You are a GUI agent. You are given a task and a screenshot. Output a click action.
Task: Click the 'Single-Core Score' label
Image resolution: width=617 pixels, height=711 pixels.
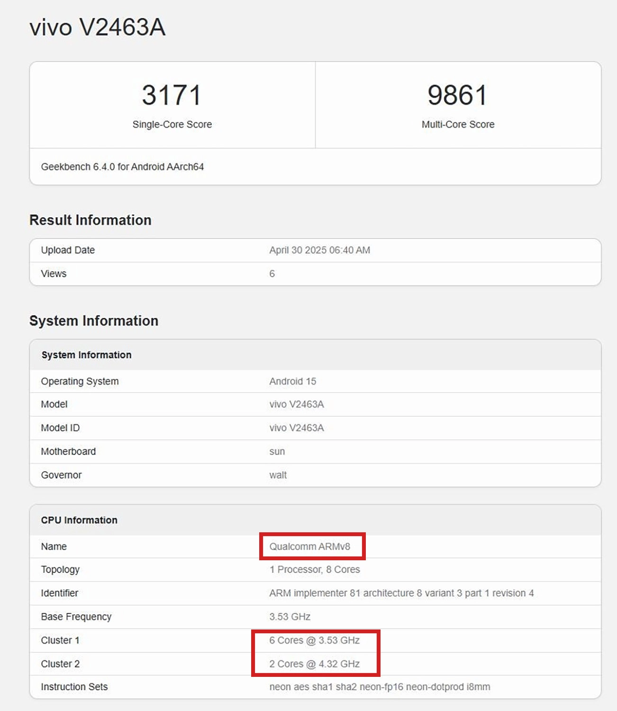172,124
